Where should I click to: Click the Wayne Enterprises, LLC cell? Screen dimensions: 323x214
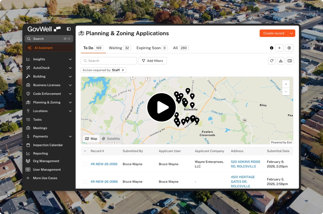[x=209, y=164]
